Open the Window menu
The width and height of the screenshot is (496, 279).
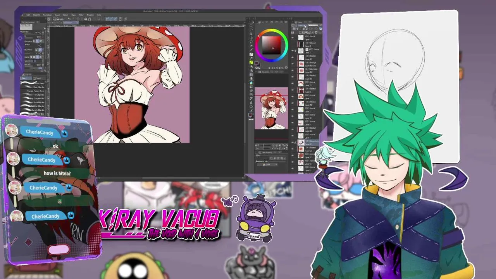90,15
